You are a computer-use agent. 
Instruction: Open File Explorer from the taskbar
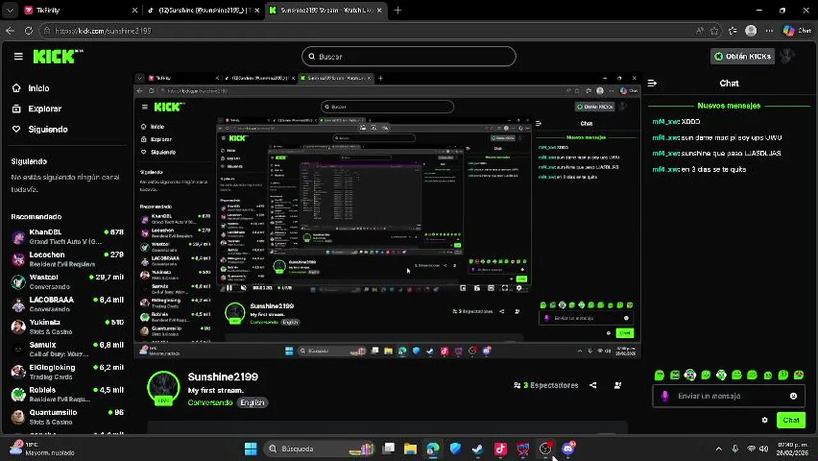coord(410,449)
